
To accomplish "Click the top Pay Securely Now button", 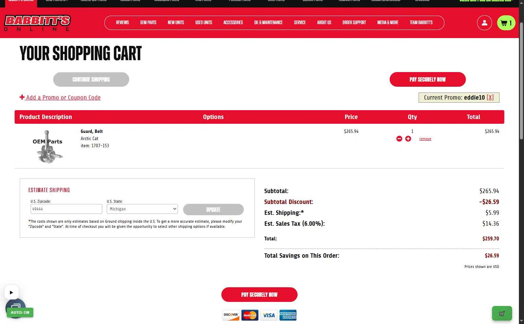I will coord(427,79).
